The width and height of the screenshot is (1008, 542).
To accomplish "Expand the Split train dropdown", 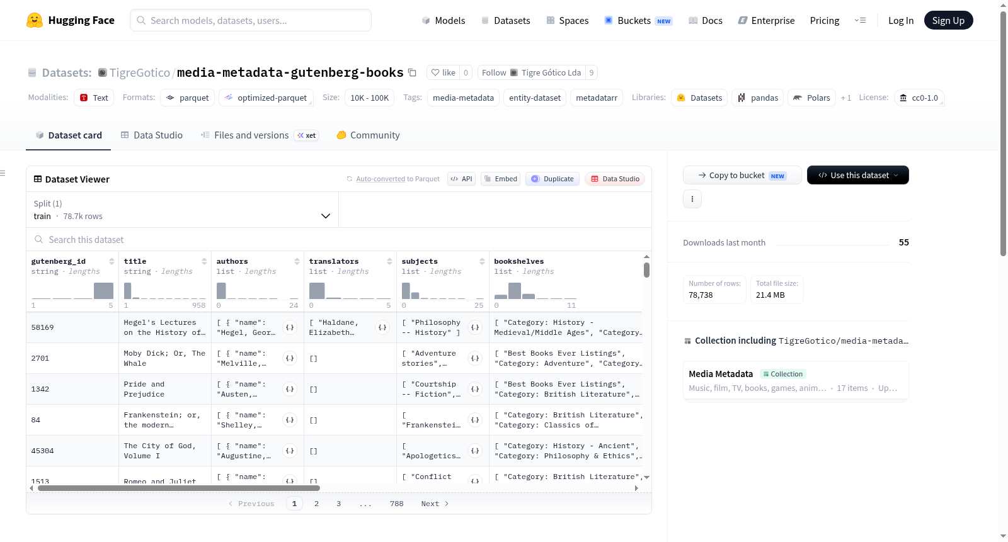I will pyautogui.click(x=183, y=210).
